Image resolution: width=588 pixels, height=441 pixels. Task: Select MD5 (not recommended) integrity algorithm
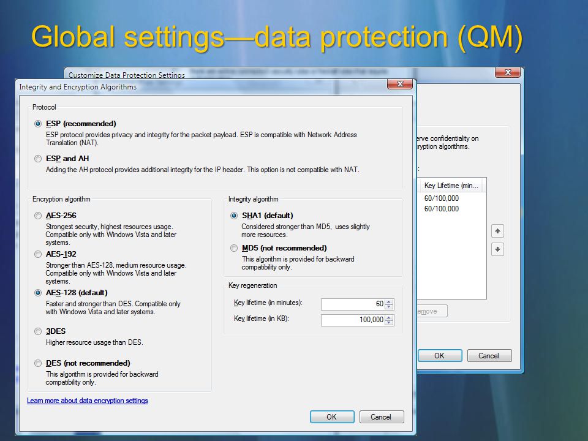pos(234,248)
